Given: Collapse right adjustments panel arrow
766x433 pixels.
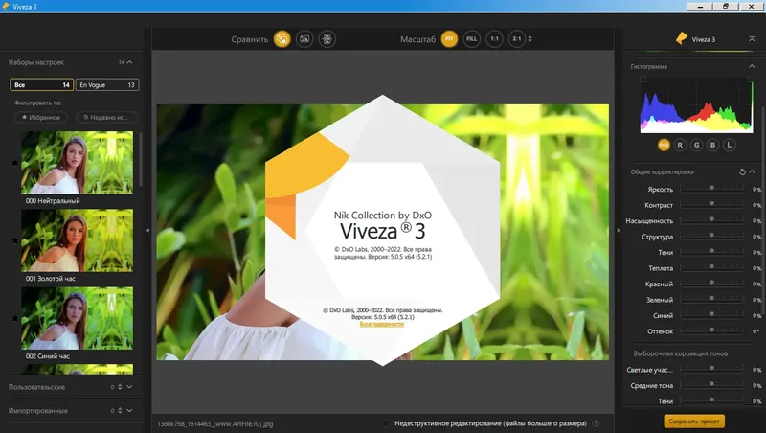Looking at the screenshot, I should (x=619, y=230).
